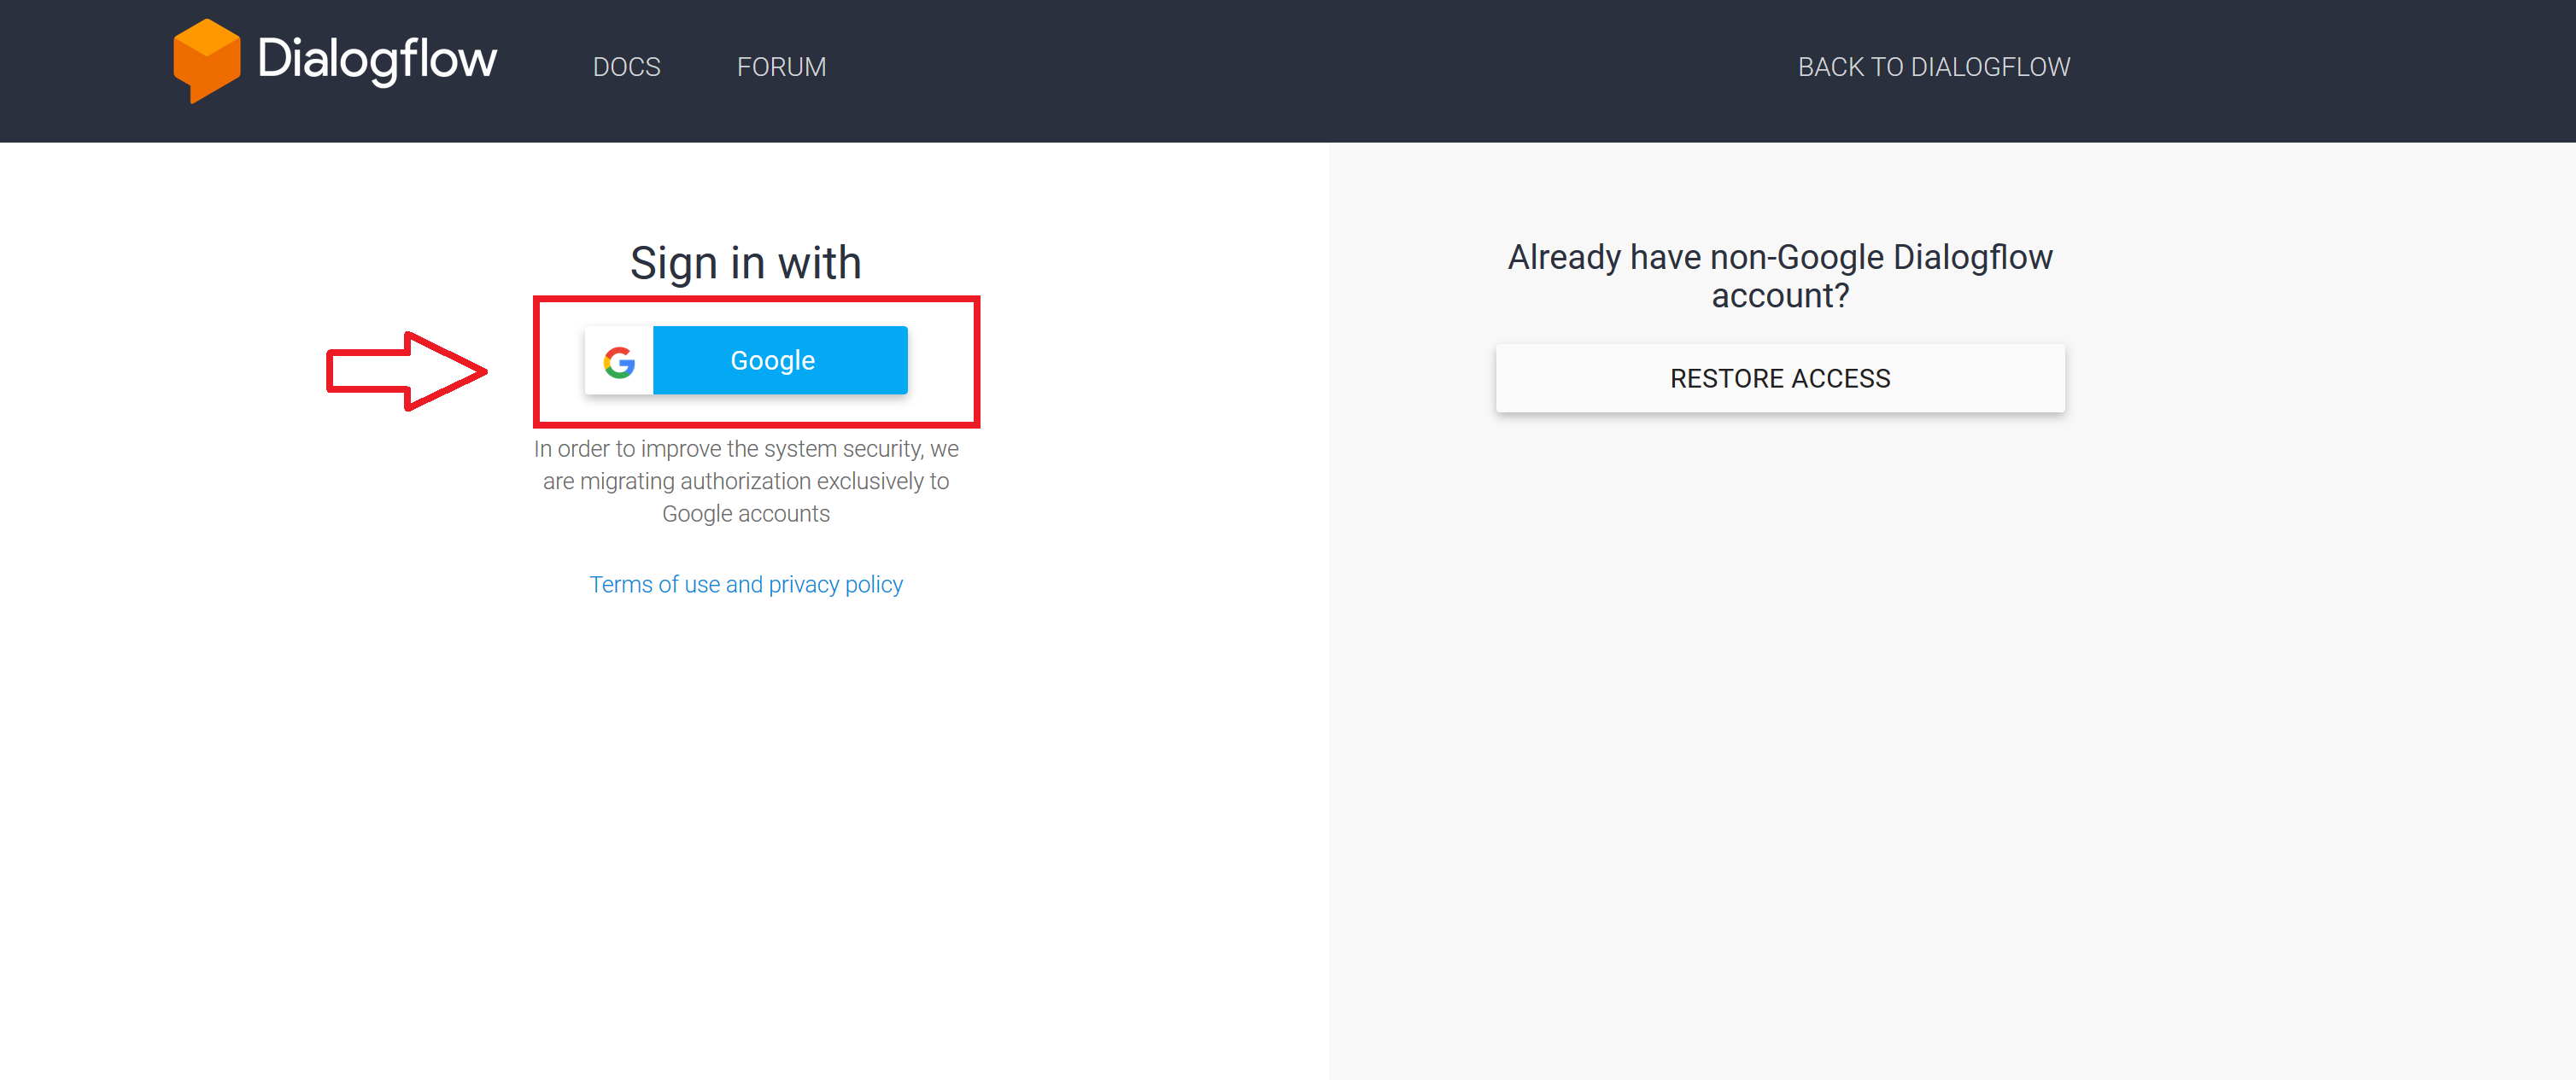Image resolution: width=2576 pixels, height=1080 pixels.
Task: Click the 'Google accounts' text line
Action: pyautogui.click(x=745, y=514)
